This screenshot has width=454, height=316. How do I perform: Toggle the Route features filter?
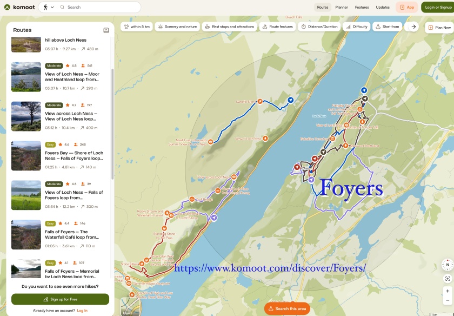point(278,27)
